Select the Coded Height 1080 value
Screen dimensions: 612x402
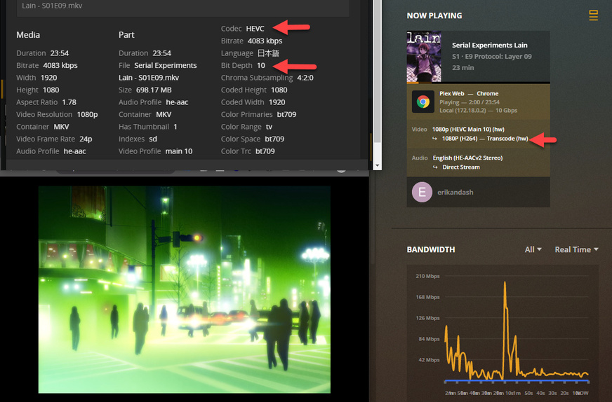coord(279,90)
